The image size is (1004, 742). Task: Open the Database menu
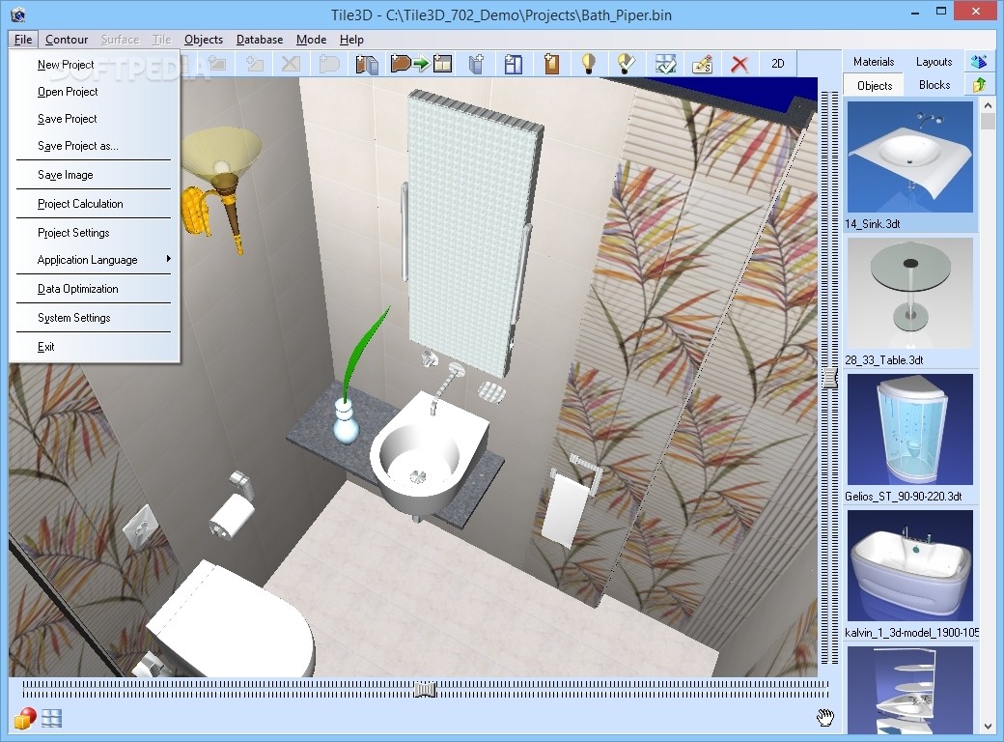point(260,39)
